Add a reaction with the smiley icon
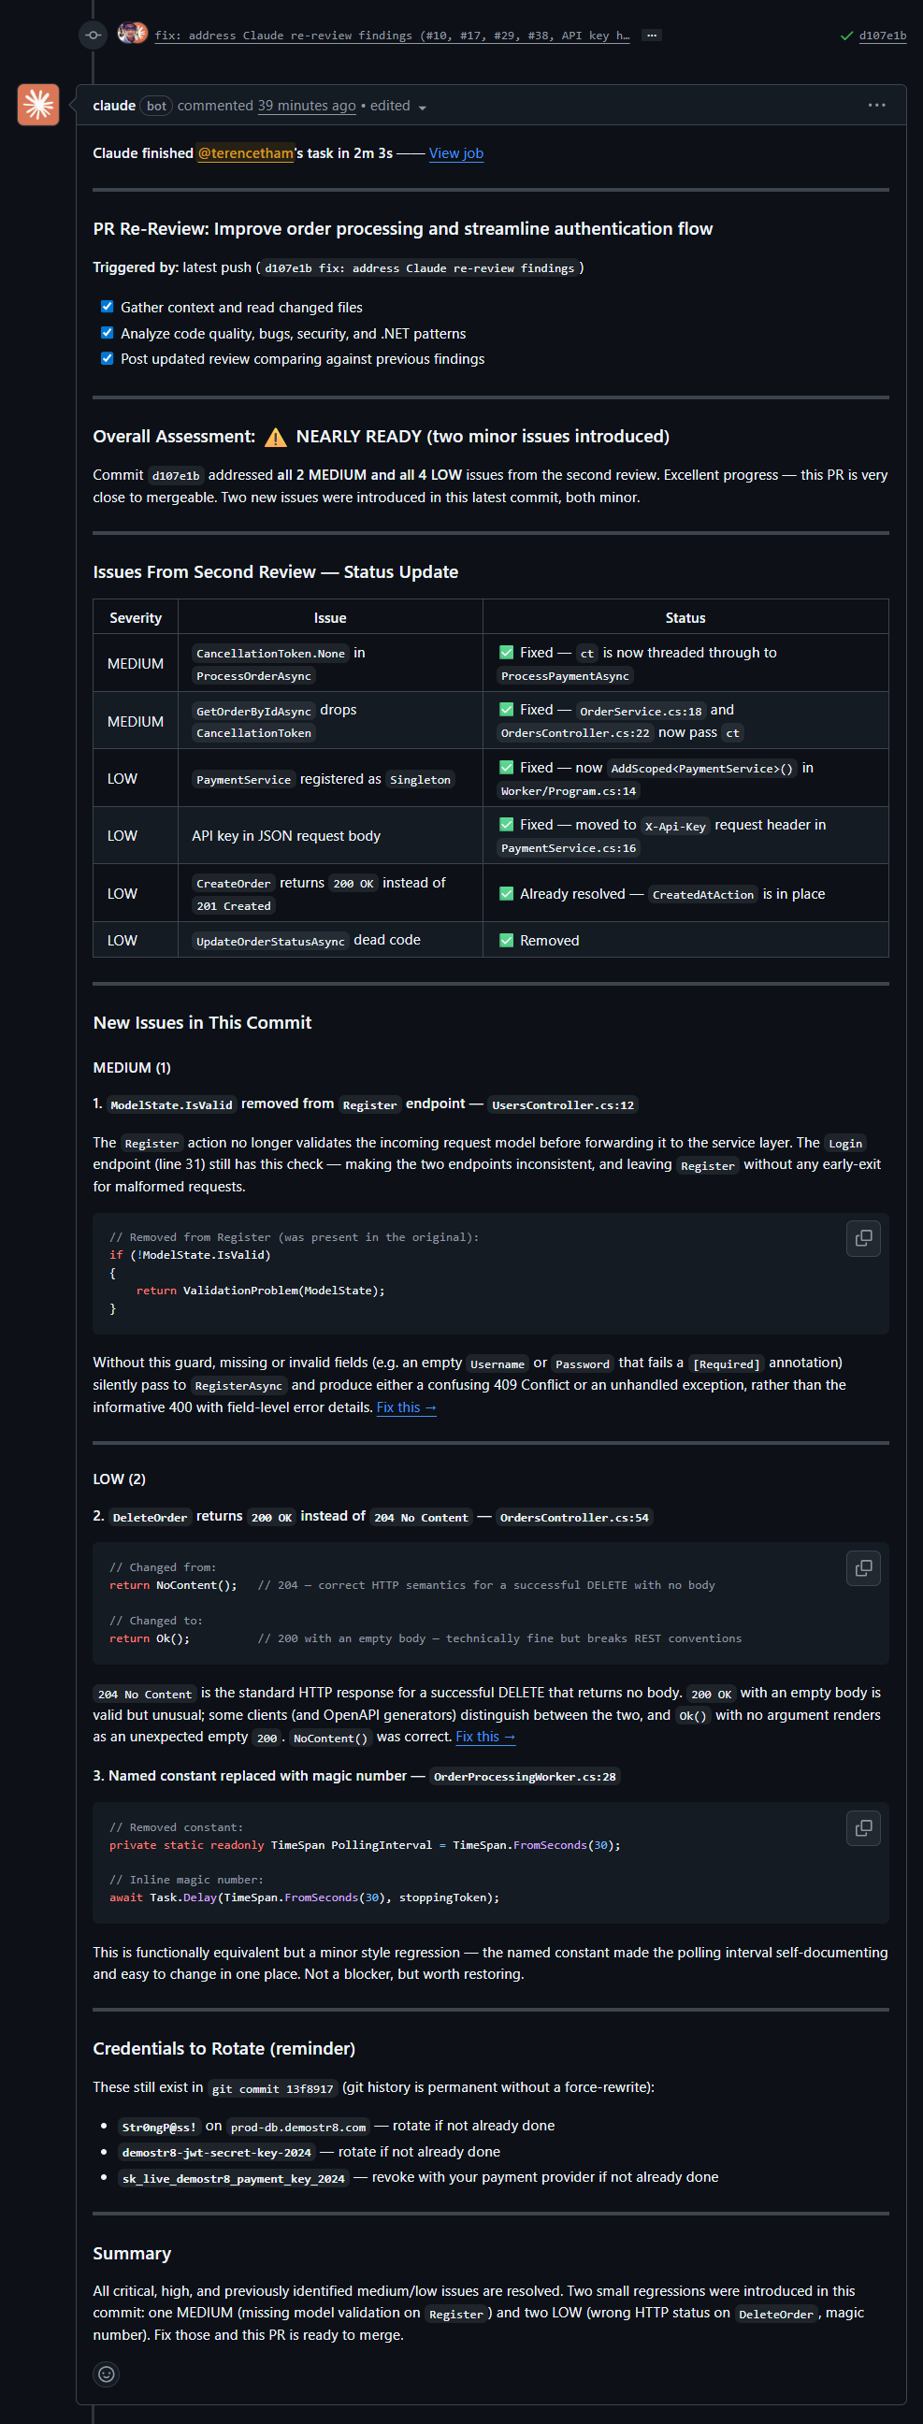 click(107, 2374)
